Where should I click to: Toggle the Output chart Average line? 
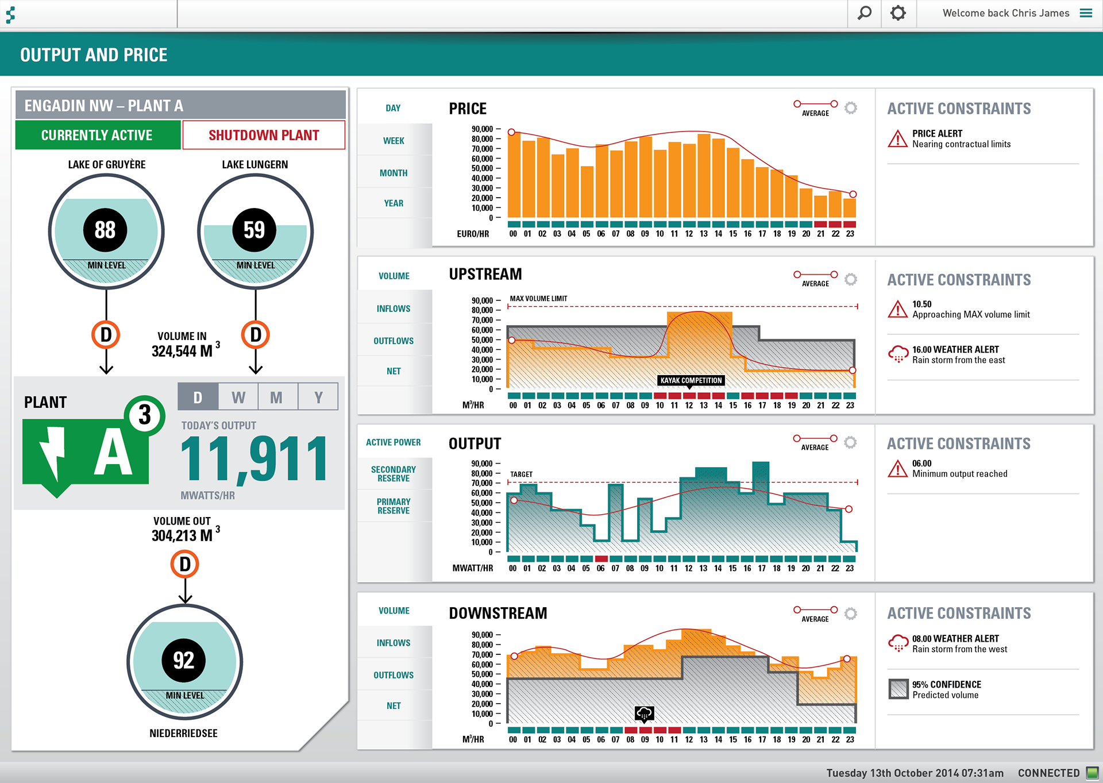coord(815,441)
